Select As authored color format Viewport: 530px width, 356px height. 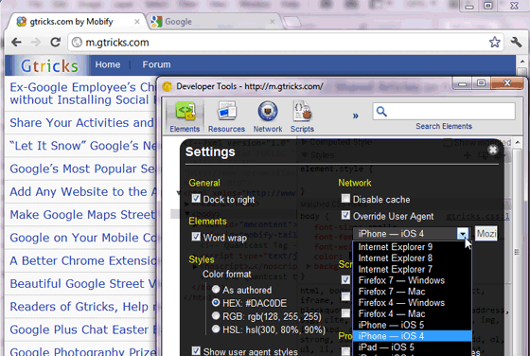tap(216, 290)
